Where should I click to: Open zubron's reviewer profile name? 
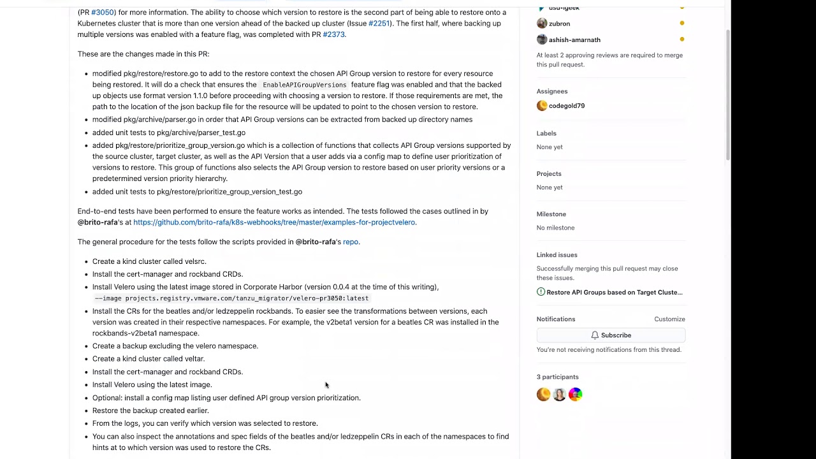click(559, 24)
